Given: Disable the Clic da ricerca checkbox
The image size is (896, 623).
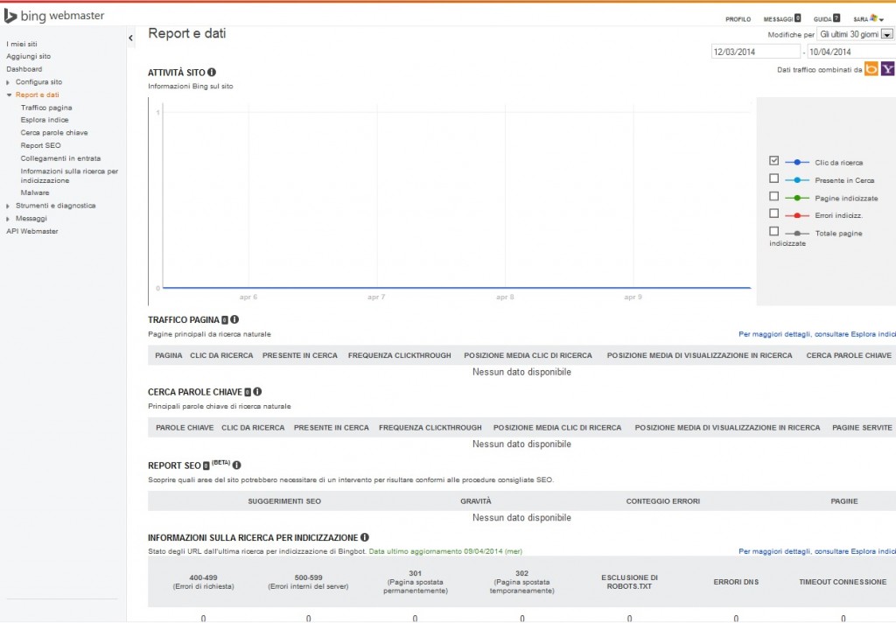Looking at the screenshot, I should tap(774, 161).
